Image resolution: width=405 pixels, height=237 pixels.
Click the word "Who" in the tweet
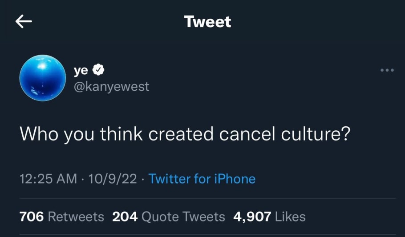(38, 134)
